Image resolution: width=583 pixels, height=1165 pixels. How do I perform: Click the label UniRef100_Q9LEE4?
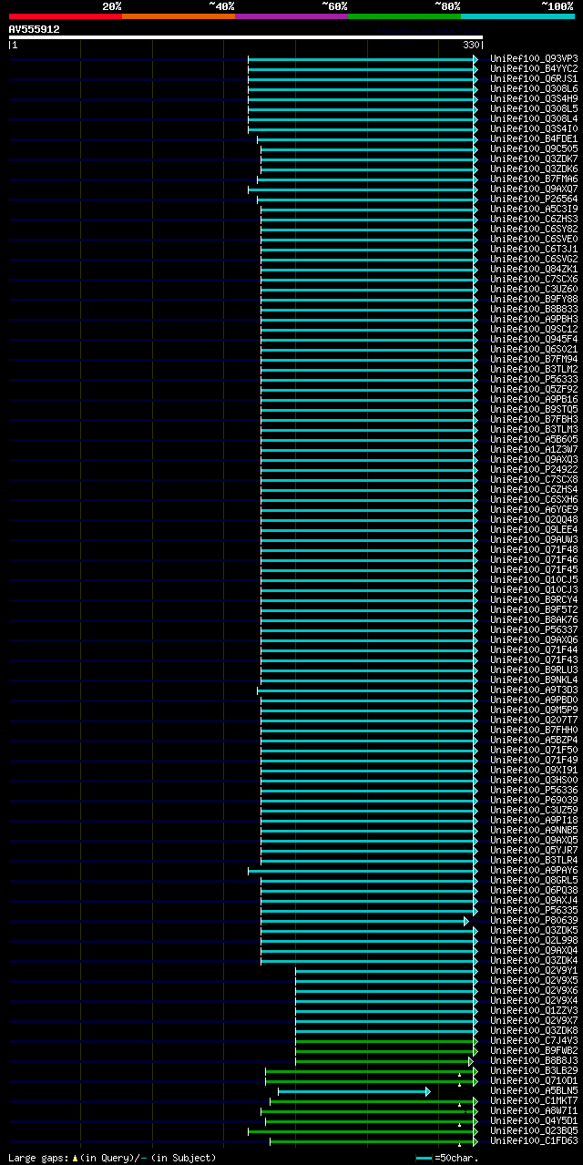(534, 529)
